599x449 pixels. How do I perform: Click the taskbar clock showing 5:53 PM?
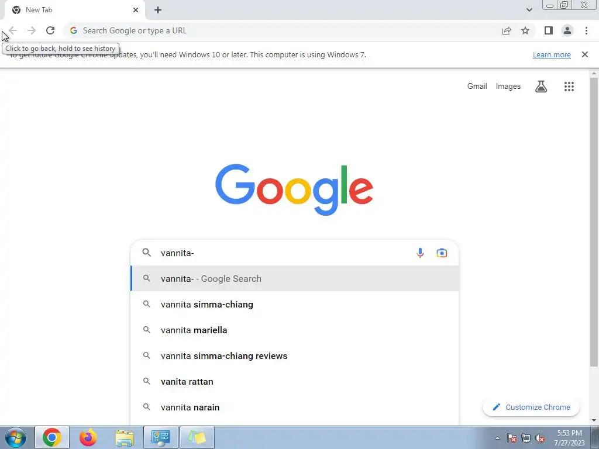click(569, 438)
